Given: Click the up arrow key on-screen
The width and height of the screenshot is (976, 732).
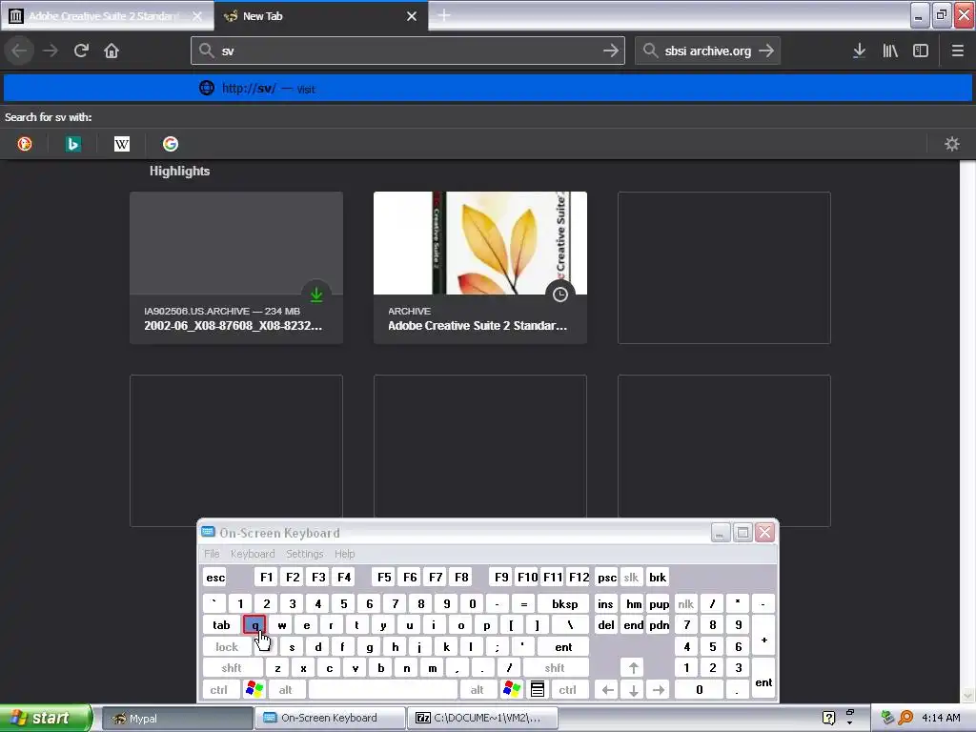Looking at the screenshot, I should click(x=634, y=668).
